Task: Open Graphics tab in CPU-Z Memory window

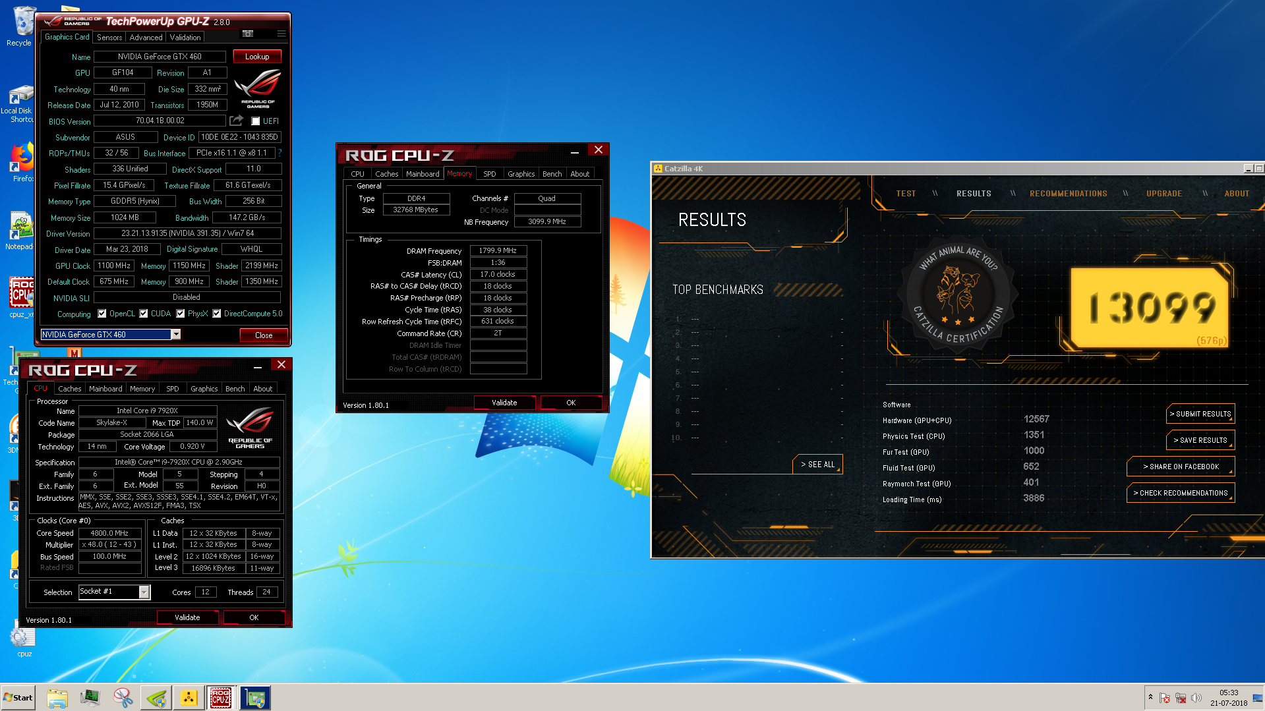Action: [x=521, y=174]
